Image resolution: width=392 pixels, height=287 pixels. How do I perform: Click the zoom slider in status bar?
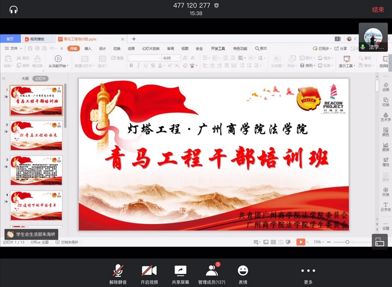click(x=347, y=242)
